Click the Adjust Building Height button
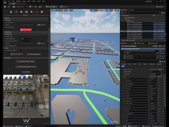The height and width of the screenshot is (127, 169). pos(26,67)
